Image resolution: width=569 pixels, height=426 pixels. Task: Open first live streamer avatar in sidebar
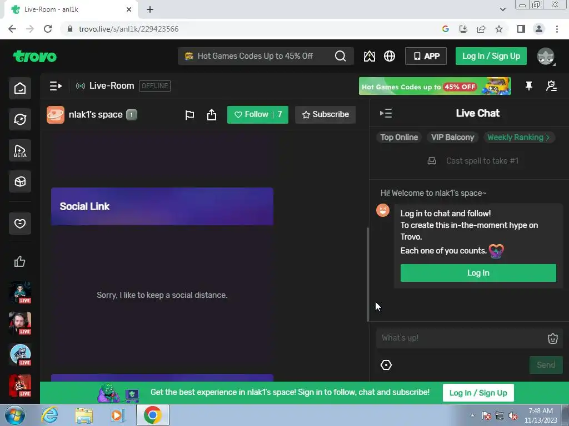pos(20,292)
